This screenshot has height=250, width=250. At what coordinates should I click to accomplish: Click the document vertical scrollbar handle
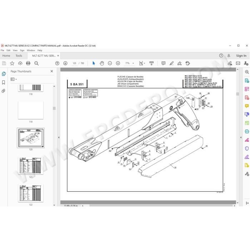pyautogui.click(x=237, y=94)
